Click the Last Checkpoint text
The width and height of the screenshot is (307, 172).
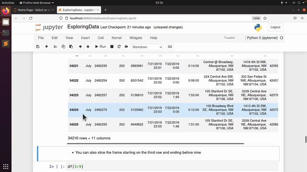(x=126, y=27)
